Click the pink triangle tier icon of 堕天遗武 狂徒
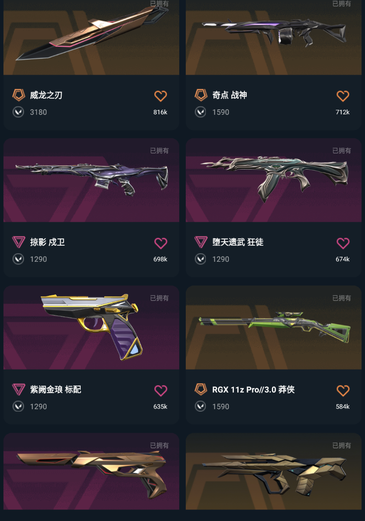This screenshot has width=365, height=521. [x=201, y=242]
